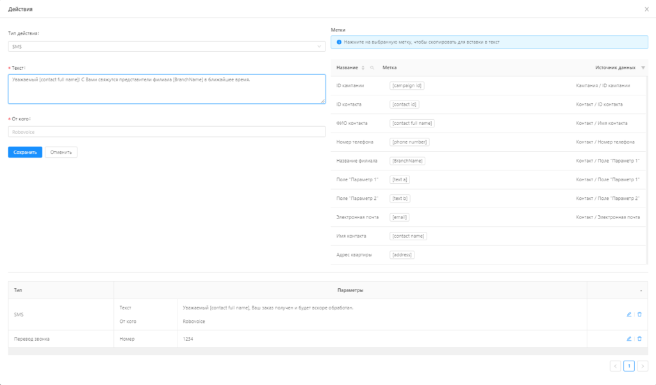Click the Источник данных column header

[615, 68]
